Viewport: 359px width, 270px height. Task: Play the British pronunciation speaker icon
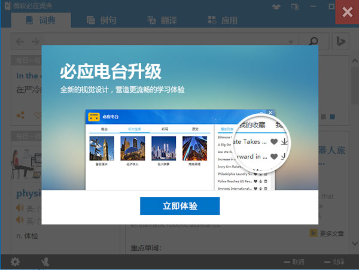(x=21, y=220)
